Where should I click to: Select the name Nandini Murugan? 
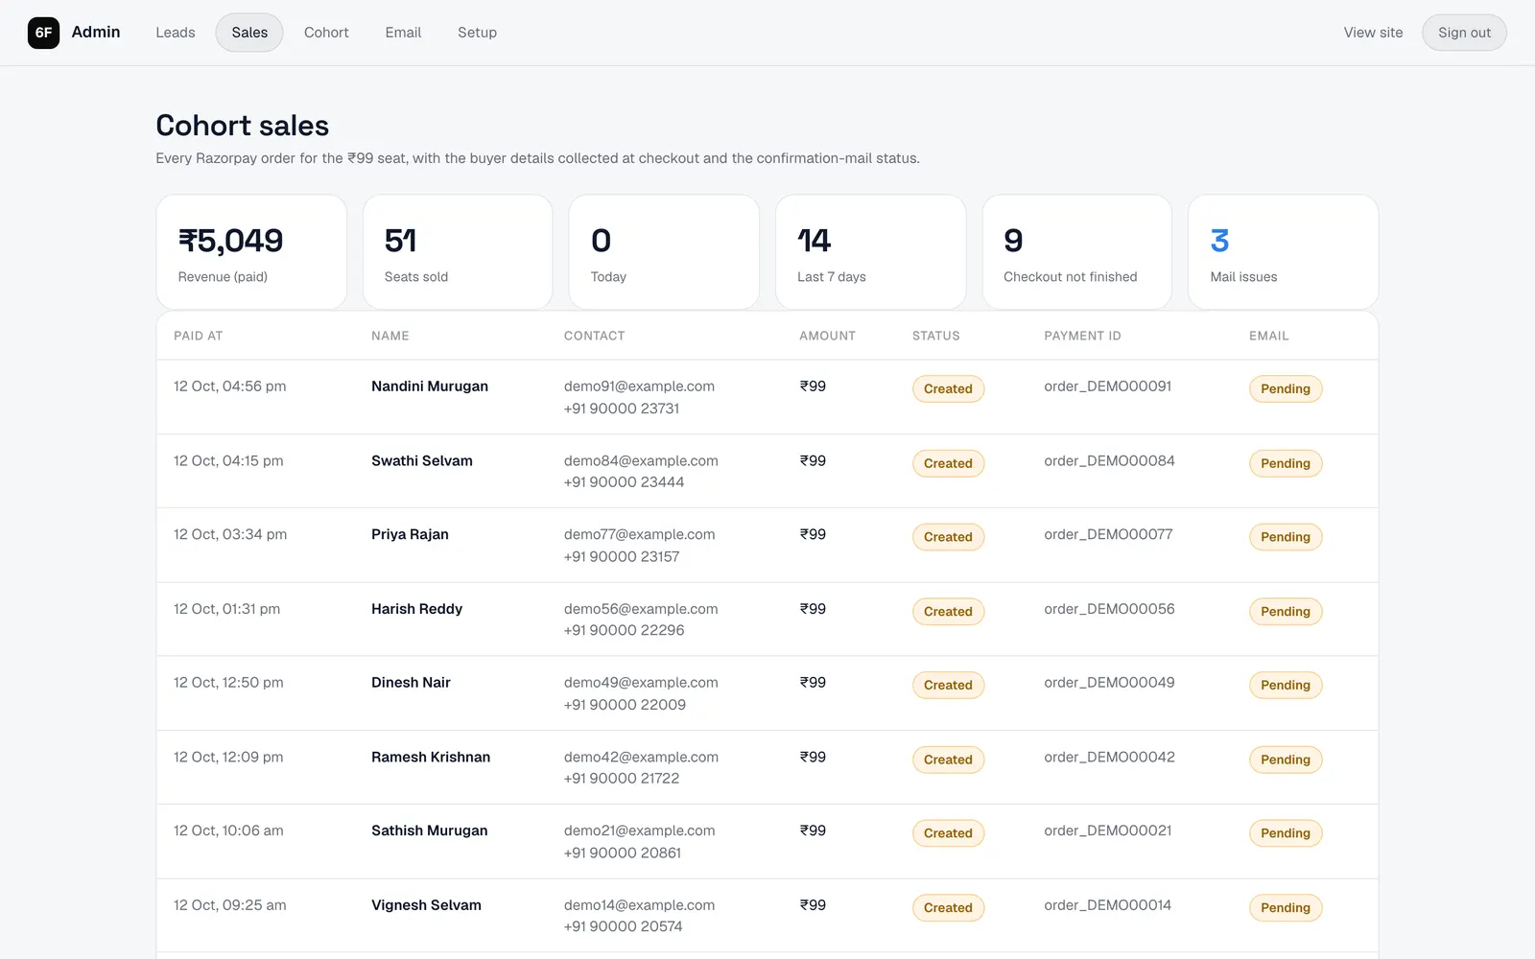click(x=430, y=386)
